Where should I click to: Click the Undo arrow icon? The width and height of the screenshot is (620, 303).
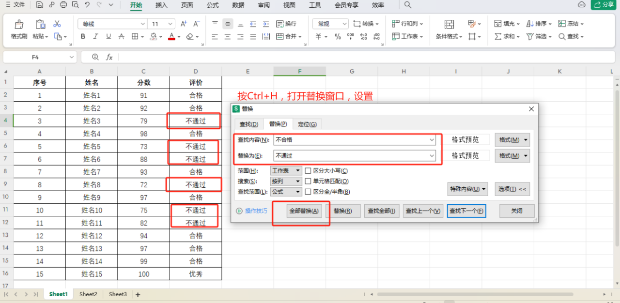tap(87, 5)
